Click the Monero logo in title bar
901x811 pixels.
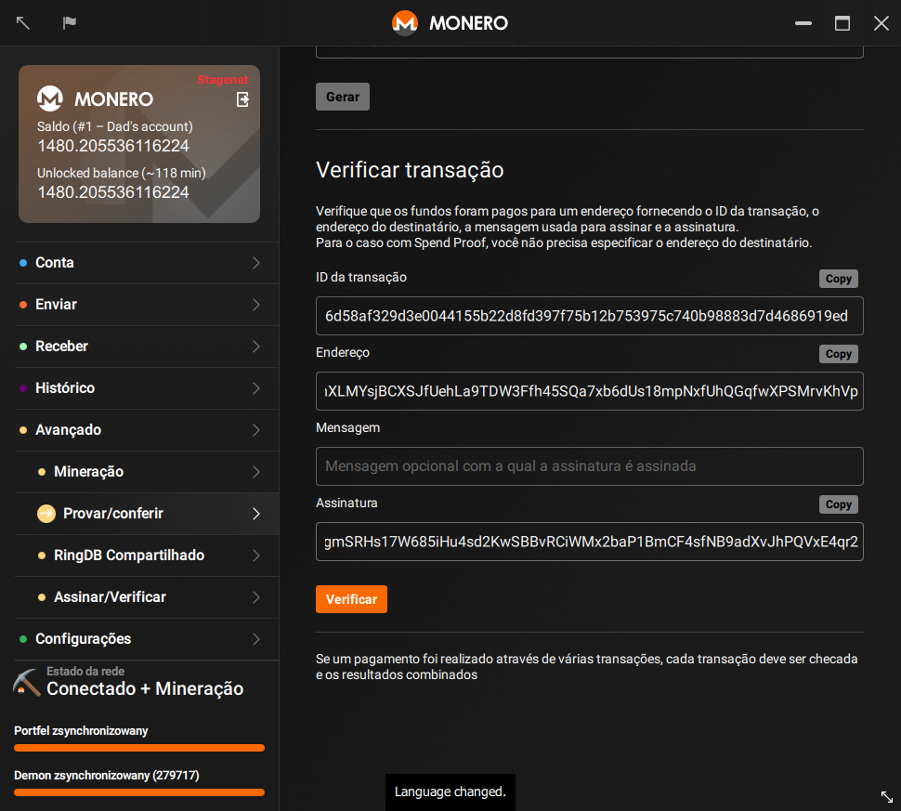point(405,23)
